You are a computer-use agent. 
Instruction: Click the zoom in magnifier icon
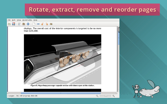tap(114, 96)
